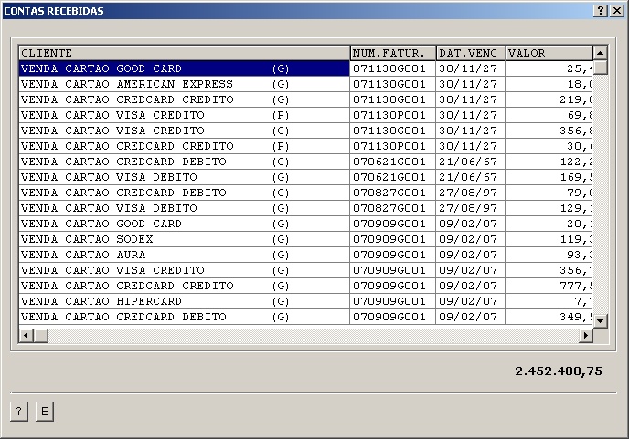The image size is (629, 439).
Task: Select CREDCARD CREDITO row with value 777
Action: [x=305, y=286]
